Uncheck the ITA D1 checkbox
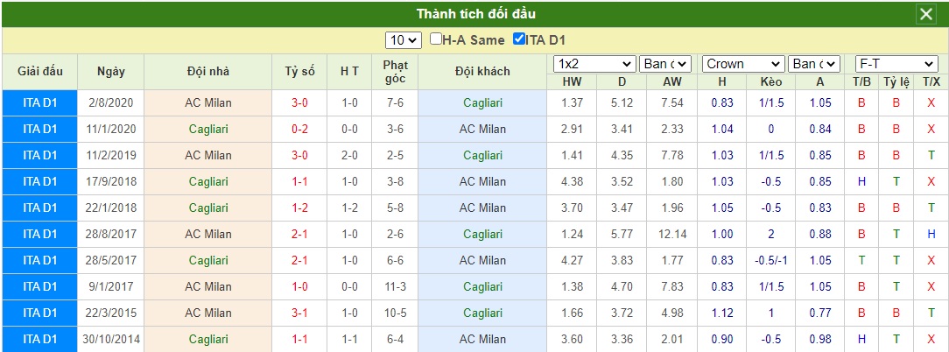 pyautogui.click(x=518, y=39)
